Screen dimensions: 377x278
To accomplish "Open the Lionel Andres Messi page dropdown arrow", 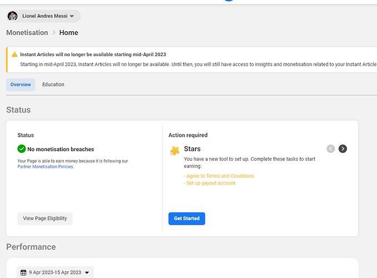I will click(x=72, y=16).
